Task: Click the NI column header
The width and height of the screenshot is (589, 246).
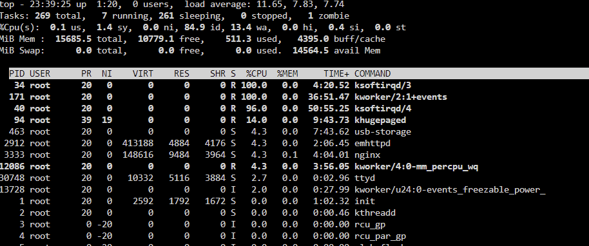Action: coord(107,73)
